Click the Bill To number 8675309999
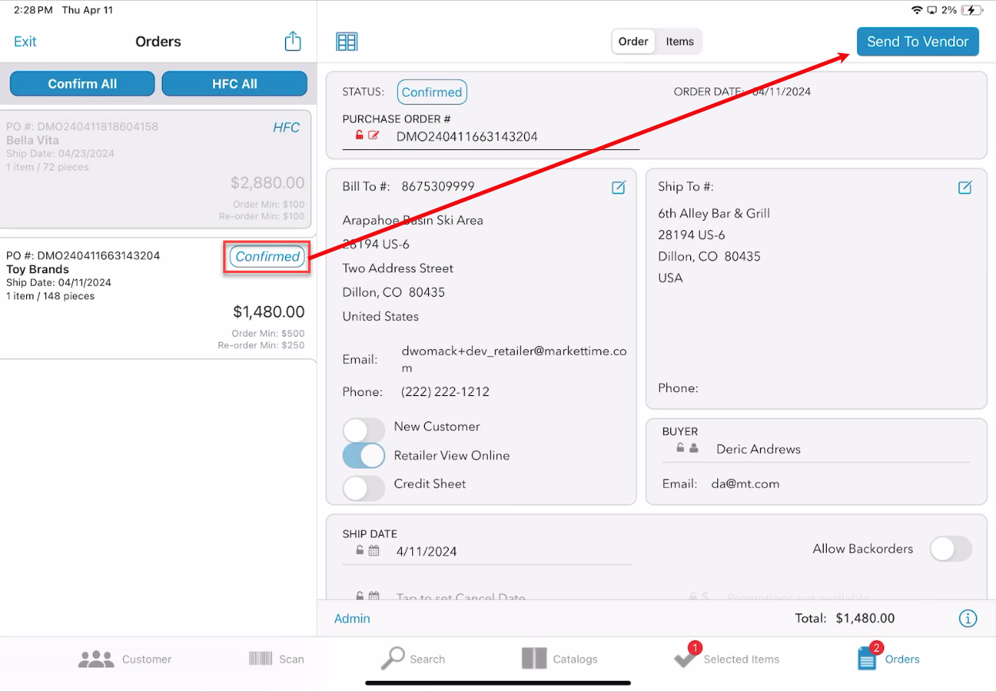Screen dimensions: 996x692 point(438,186)
